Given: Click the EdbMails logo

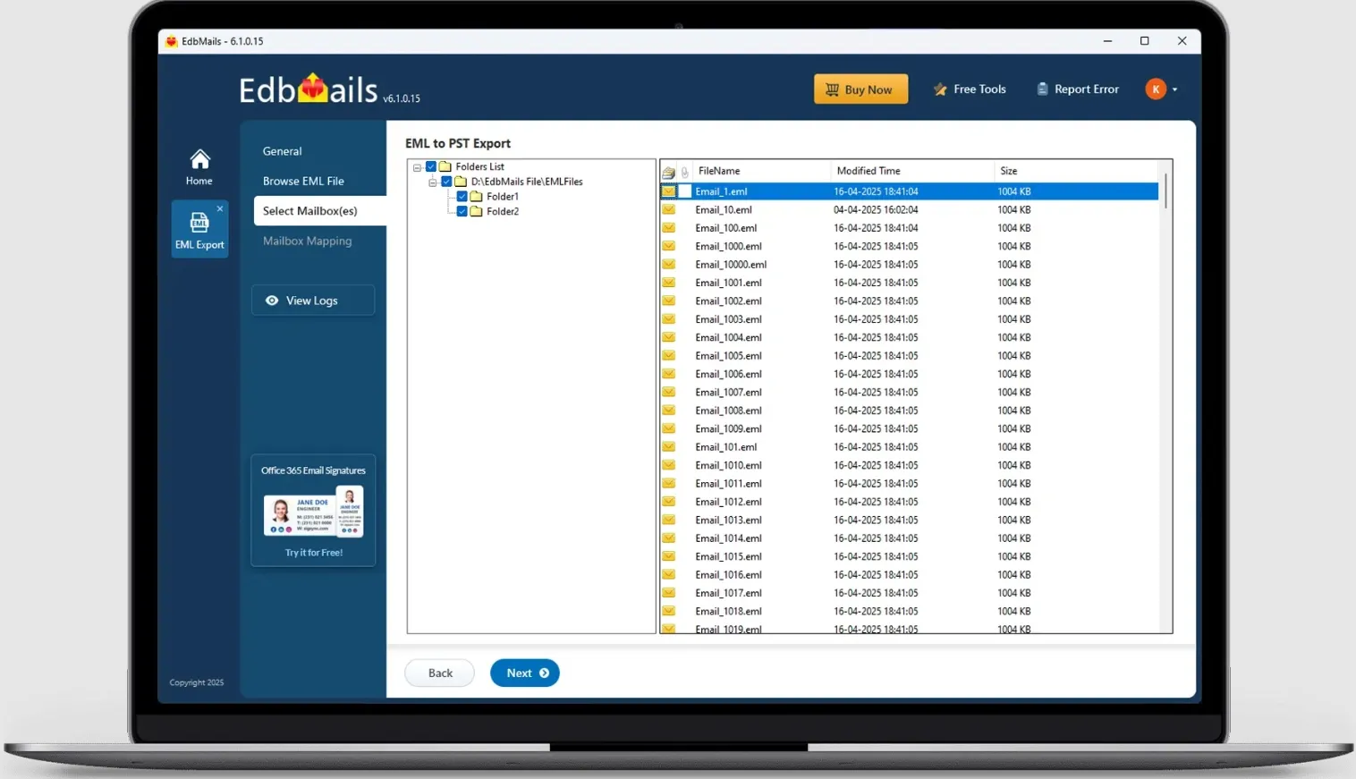Looking at the screenshot, I should [x=309, y=89].
